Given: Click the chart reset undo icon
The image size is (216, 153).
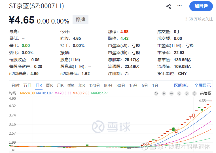Looking at the screenshot, I should 156,93.
